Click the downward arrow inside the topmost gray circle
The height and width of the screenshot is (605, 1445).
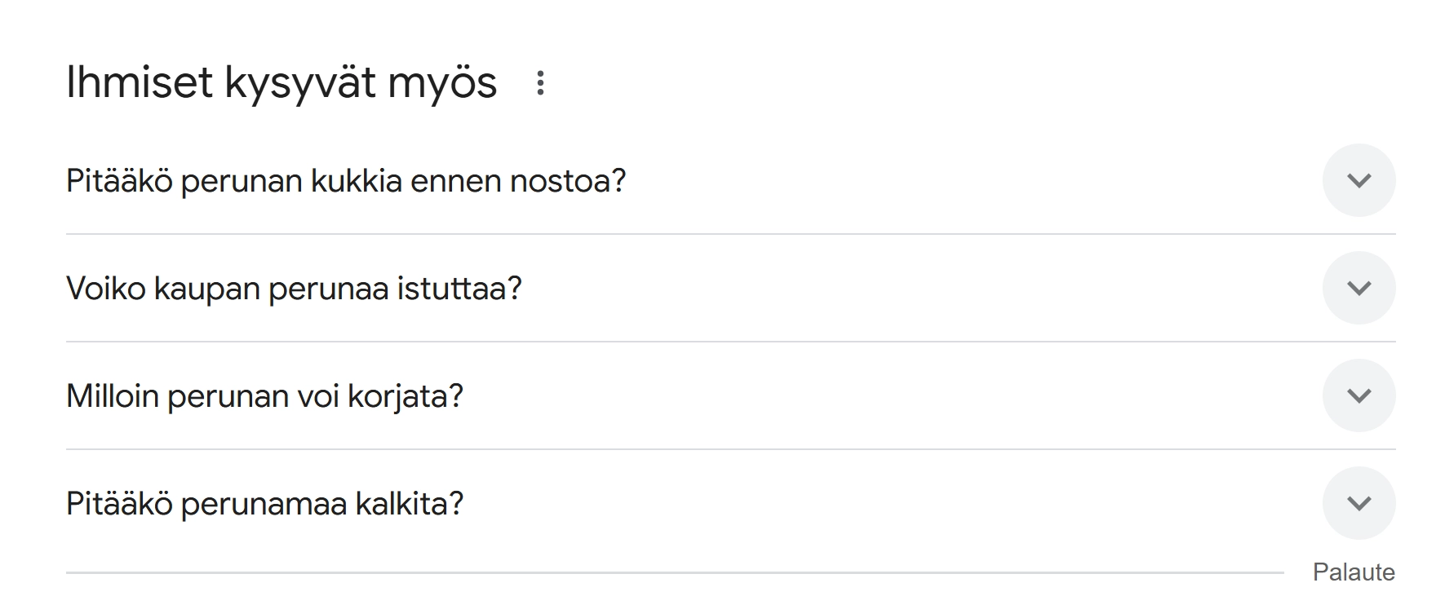1359,179
